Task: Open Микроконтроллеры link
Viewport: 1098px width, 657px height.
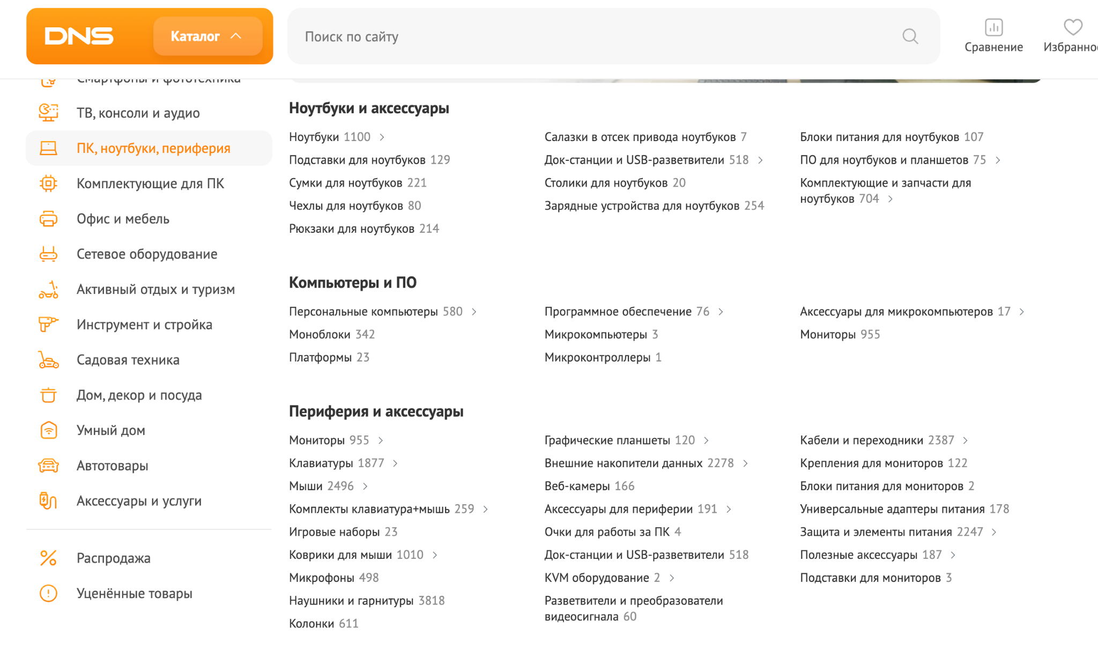Action: (x=603, y=357)
